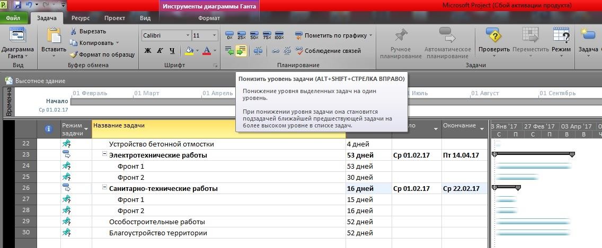
Task: Click the split task icon
Action: pyautogui.click(x=258, y=51)
